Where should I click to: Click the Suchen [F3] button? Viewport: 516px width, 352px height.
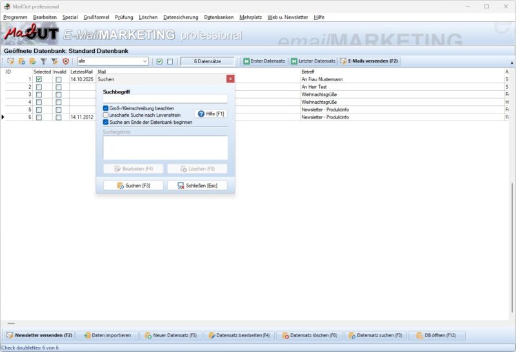[x=134, y=186]
